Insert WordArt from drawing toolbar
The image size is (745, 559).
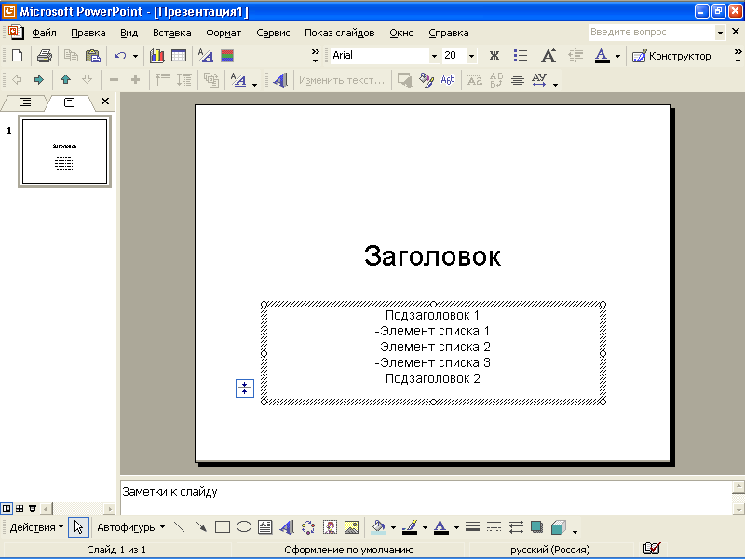[x=287, y=527]
